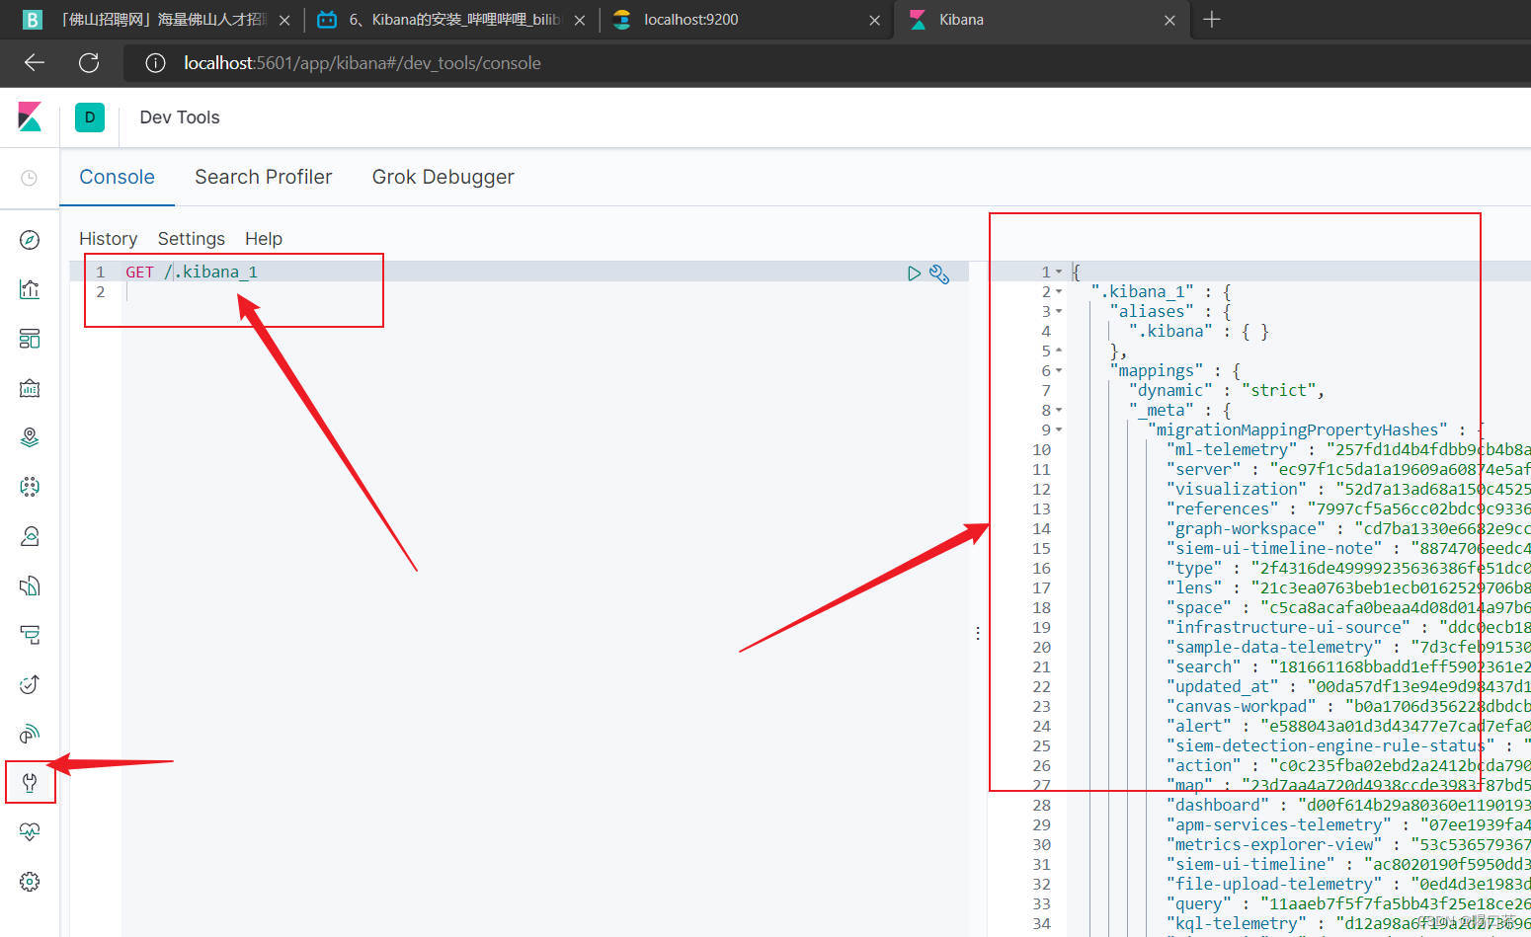Open the Maps pin icon
Viewport: 1531px width, 937px height.
point(30,437)
